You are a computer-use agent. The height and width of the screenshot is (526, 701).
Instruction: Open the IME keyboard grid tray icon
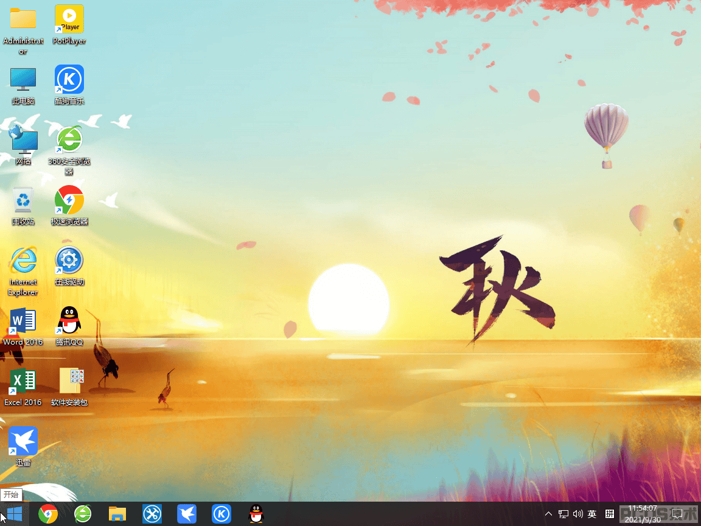609,514
